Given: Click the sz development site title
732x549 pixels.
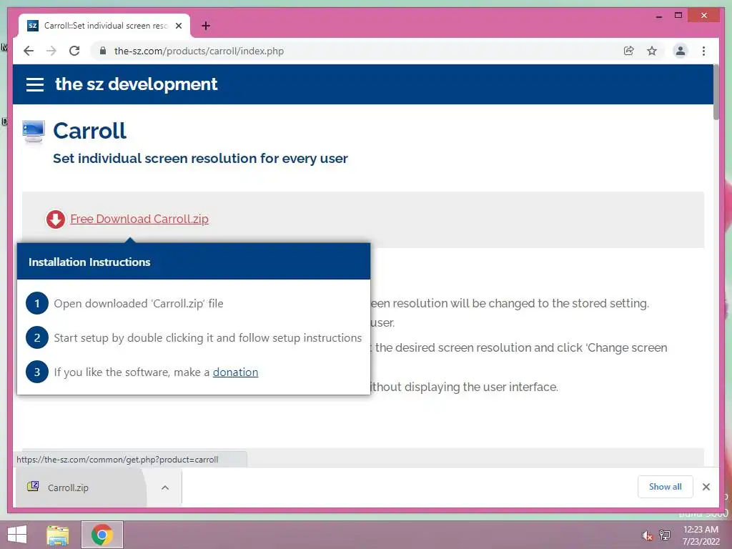Looking at the screenshot, I should (136, 84).
